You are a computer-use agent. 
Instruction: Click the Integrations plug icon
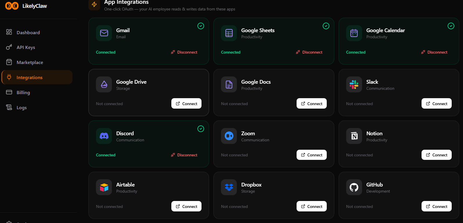(x=9, y=77)
